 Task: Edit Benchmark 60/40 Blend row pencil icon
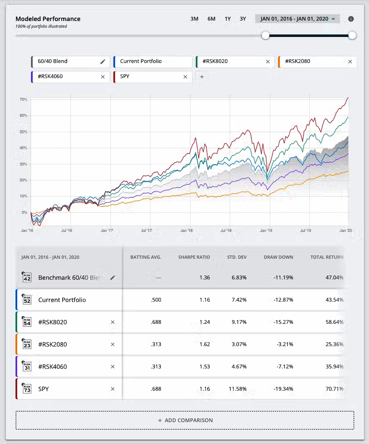pyautogui.click(x=113, y=278)
